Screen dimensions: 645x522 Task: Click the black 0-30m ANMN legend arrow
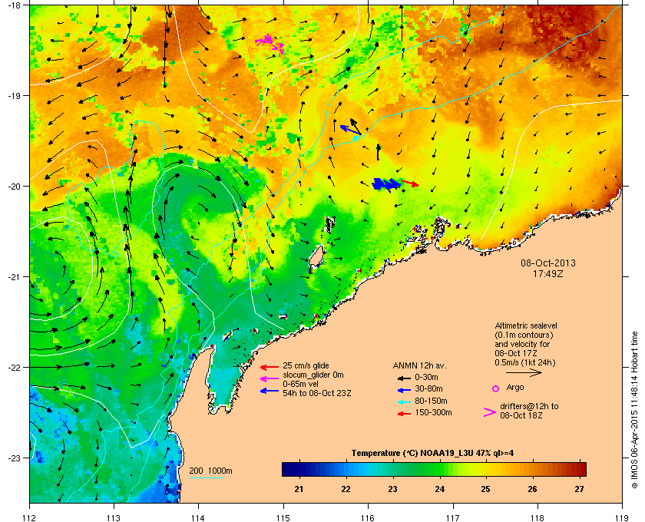tap(405, 378)
